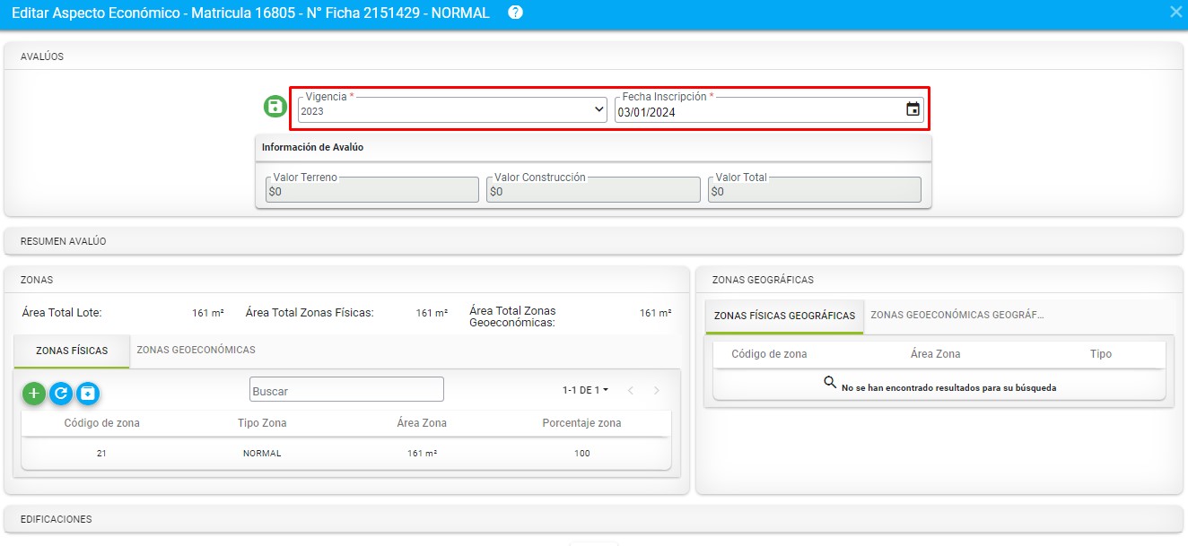Open the calendar picker for Fecha Inscripción
Image resolution: width=1188 pixels, height=546 pixels.
click(913, 109)
